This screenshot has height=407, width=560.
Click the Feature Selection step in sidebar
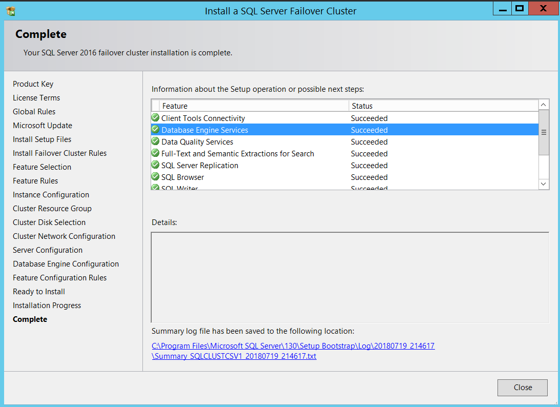click(x=42, y=167)
